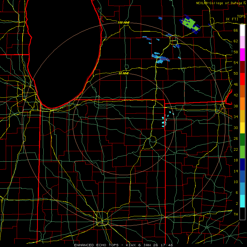This screenshot has height=247, width=247.
Task: Select the steel blue legend swatch
Action: coord(242,189)
